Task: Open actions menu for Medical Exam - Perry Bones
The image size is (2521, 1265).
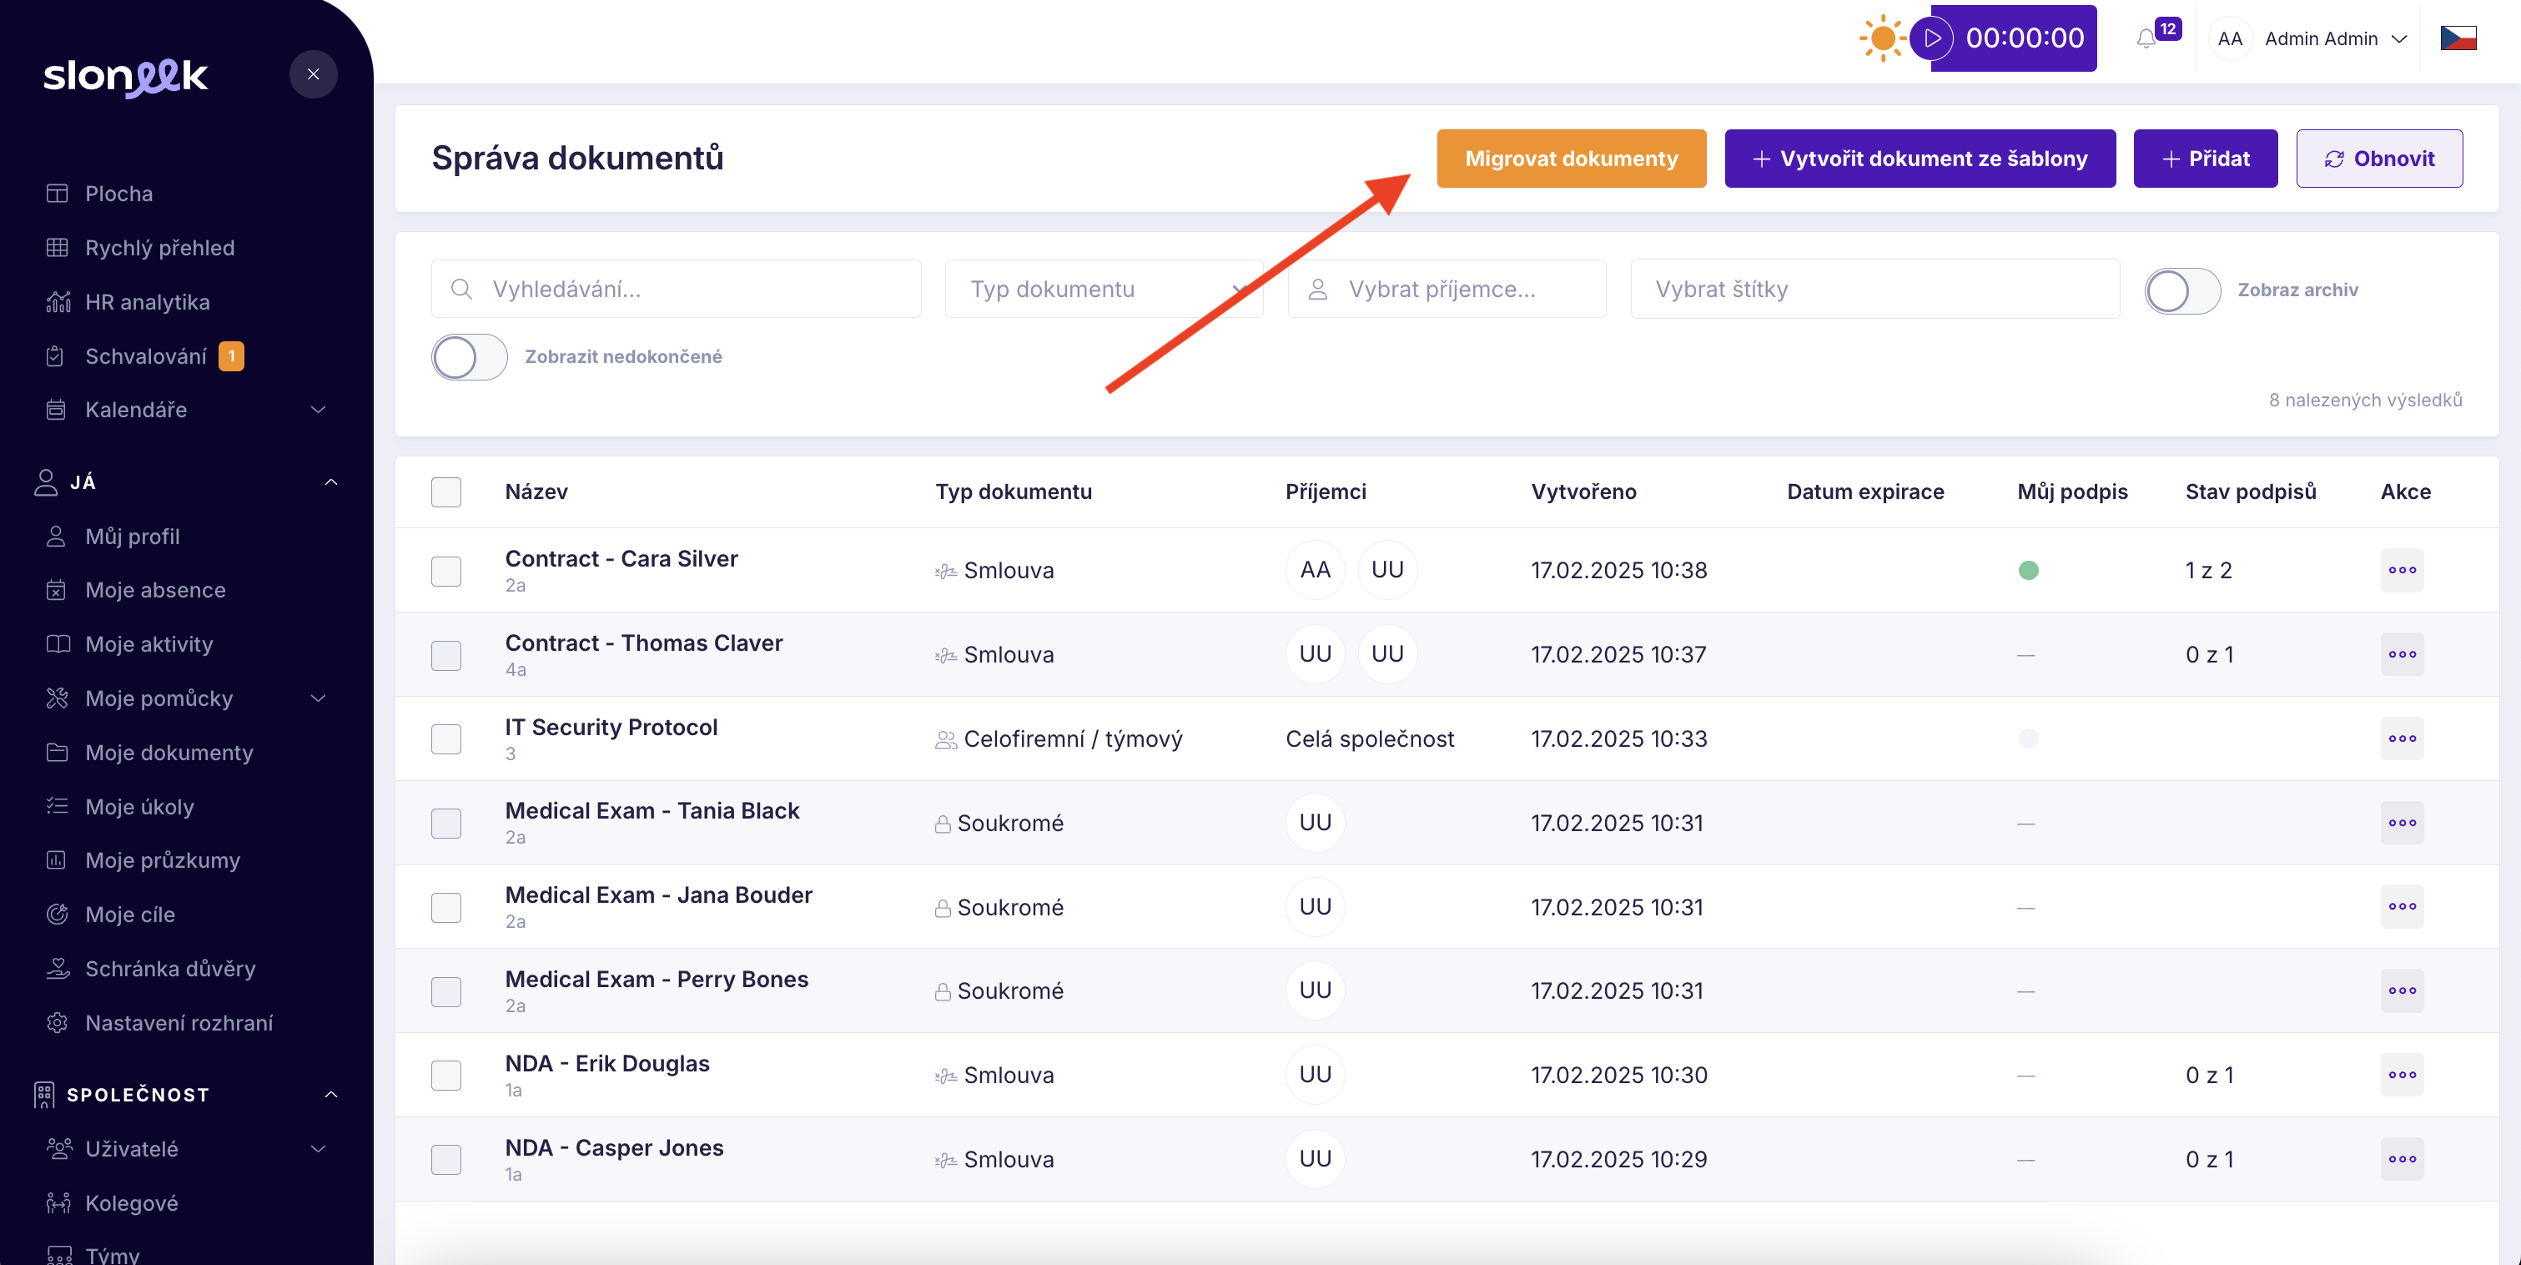Action: [2402, 990]
